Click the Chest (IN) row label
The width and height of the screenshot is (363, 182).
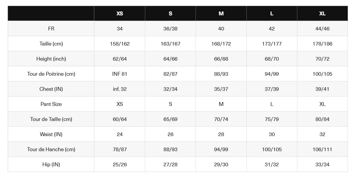pos(51,89)
